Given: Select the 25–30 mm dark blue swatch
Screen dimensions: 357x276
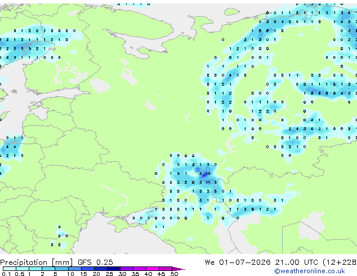Looking at the screenshot, I should (x=114, y=269).
